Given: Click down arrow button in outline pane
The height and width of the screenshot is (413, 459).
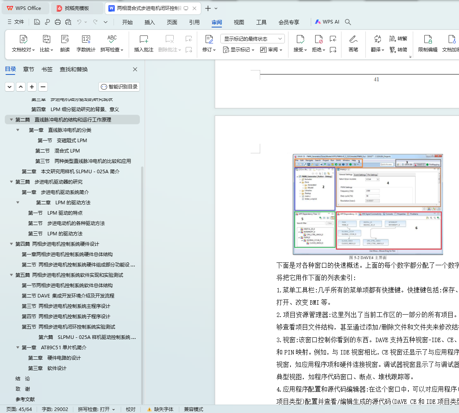Looking at the screenshot, I should pos(10,87).
